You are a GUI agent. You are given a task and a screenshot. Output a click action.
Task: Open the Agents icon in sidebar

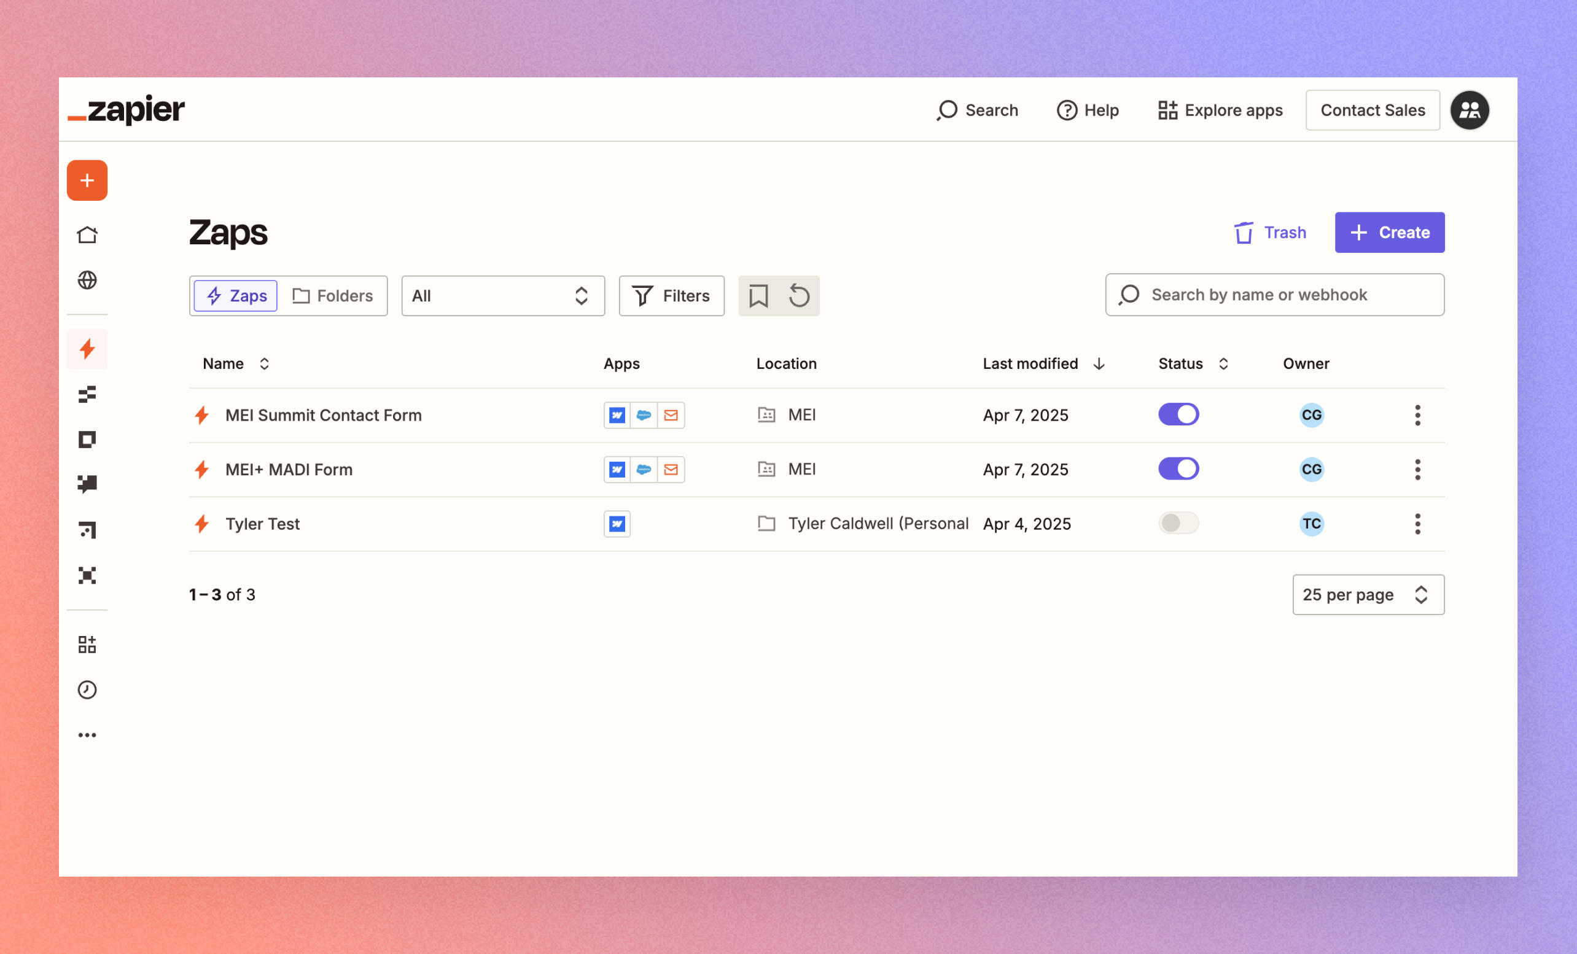click(x=87, y=575)
